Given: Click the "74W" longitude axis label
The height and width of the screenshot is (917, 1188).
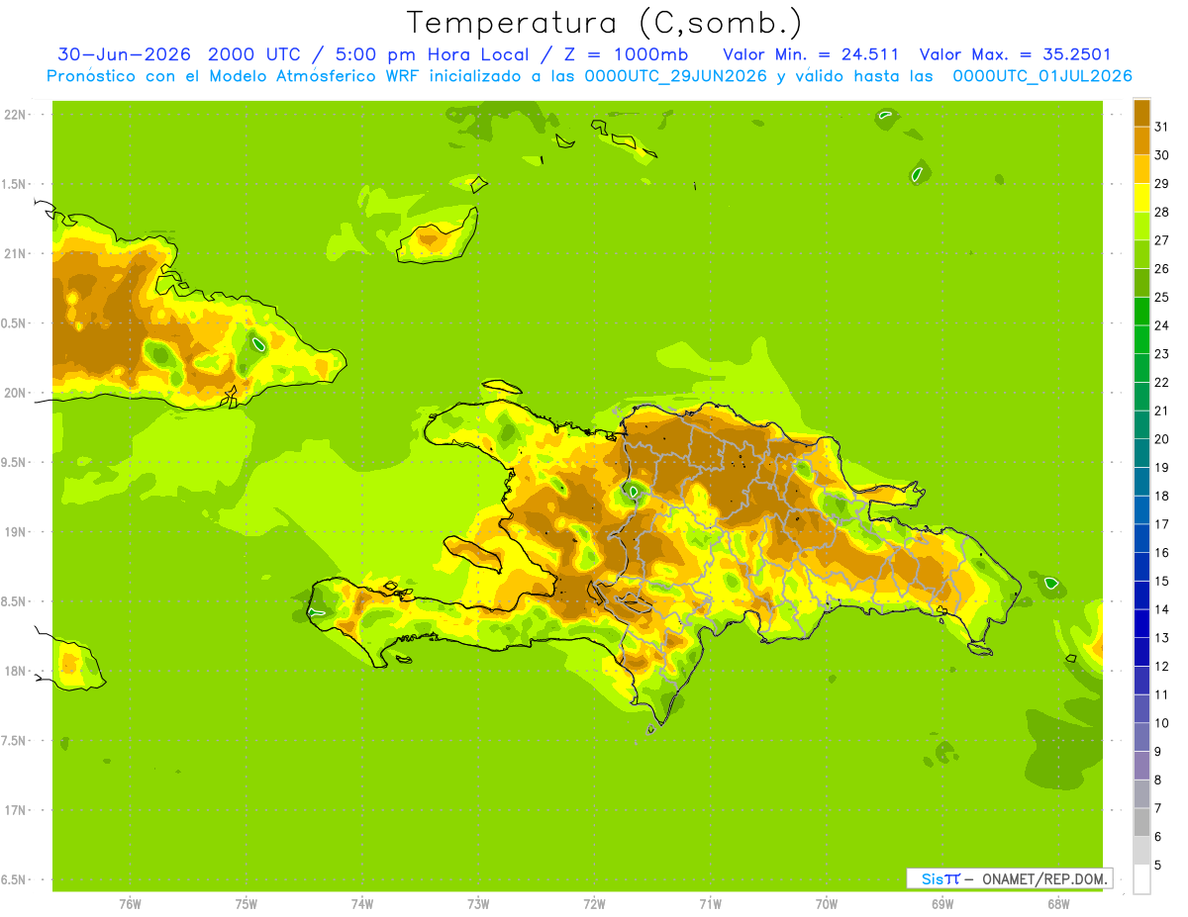Looking at the screenshot, I should point(362,904).
